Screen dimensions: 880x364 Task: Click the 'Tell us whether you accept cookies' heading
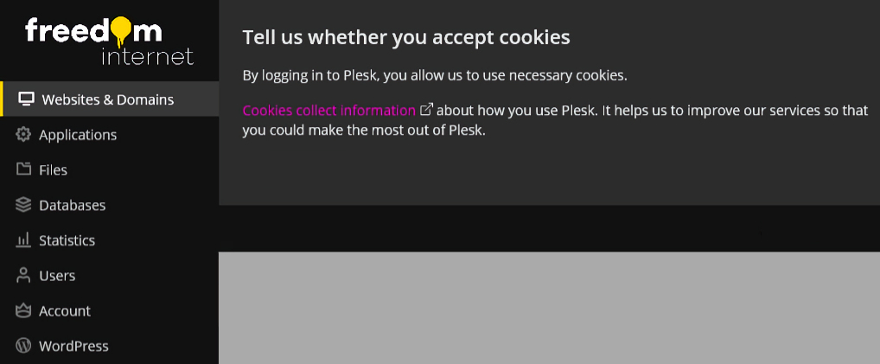point(406,37)
